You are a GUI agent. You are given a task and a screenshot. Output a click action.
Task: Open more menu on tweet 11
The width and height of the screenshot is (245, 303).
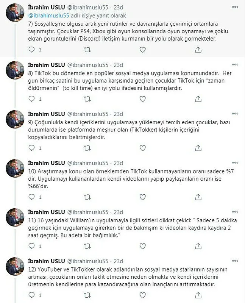235,212
